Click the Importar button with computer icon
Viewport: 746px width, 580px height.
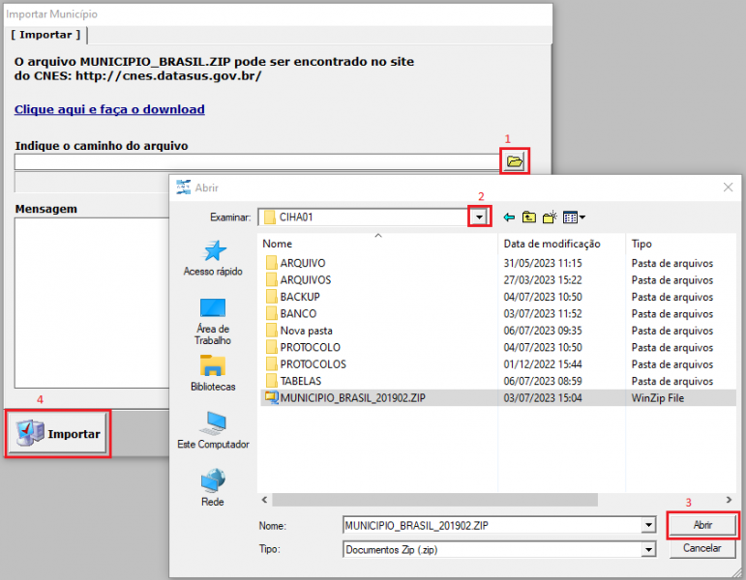point(58,434)
